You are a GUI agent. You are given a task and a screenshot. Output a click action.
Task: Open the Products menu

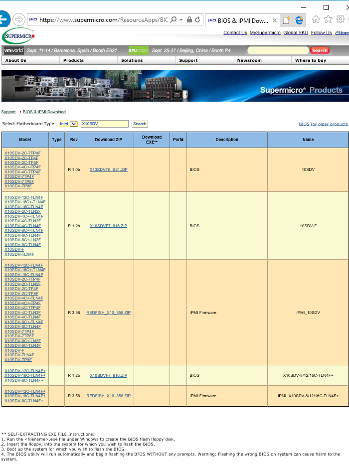pyautogui.click(x=73, y=60)
